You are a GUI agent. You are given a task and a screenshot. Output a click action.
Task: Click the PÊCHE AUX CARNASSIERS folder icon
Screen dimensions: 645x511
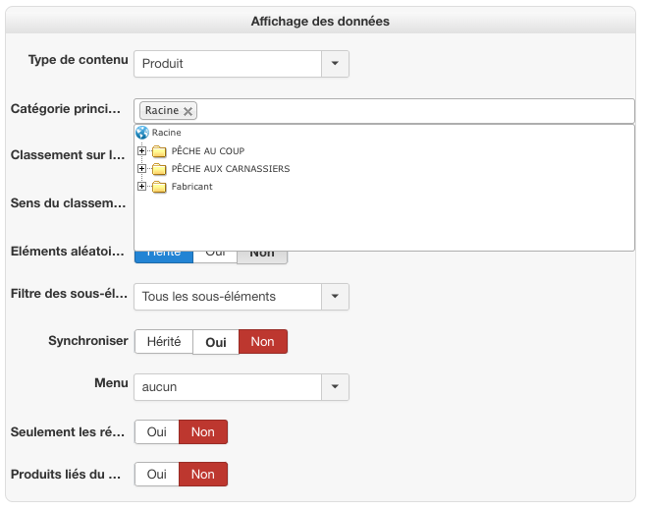click(x=159, y=169)
